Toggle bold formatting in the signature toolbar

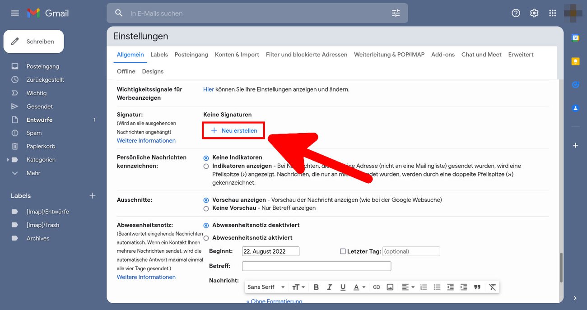316,287
